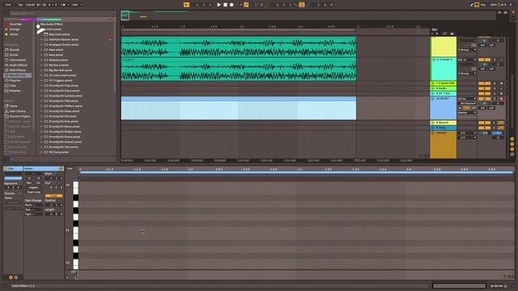Open the clip Groove chooser
Viewport: 518px width, 291px height.
pos(13,198)
